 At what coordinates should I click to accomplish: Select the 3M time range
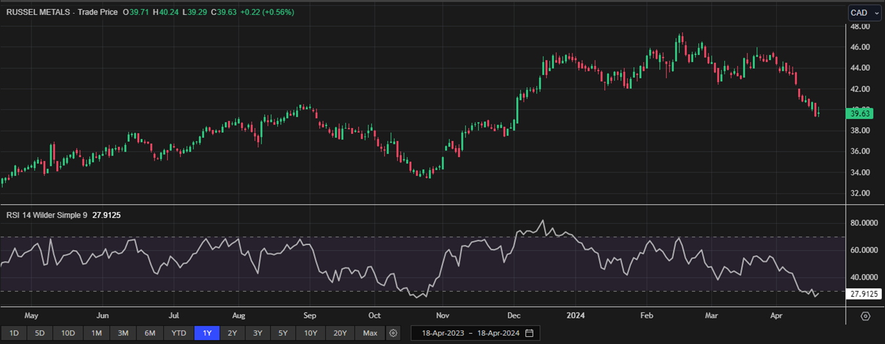[123, 333]
